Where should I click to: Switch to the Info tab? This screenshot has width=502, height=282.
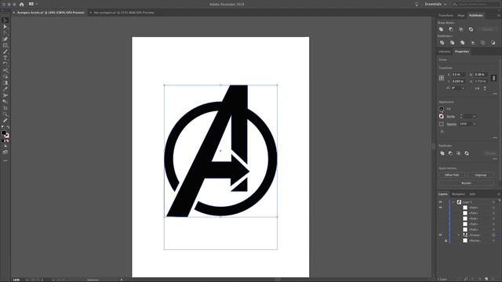(x=472, y=194)
